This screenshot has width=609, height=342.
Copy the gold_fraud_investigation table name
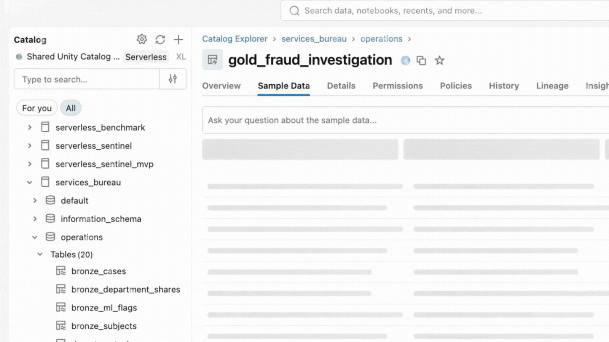[421, 60]
